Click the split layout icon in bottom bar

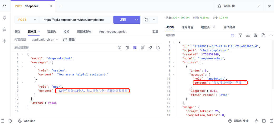point(264,121)
